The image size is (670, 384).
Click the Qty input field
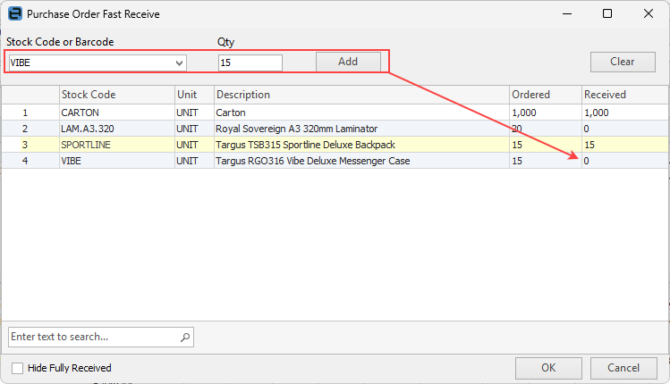tap(250, 63)
